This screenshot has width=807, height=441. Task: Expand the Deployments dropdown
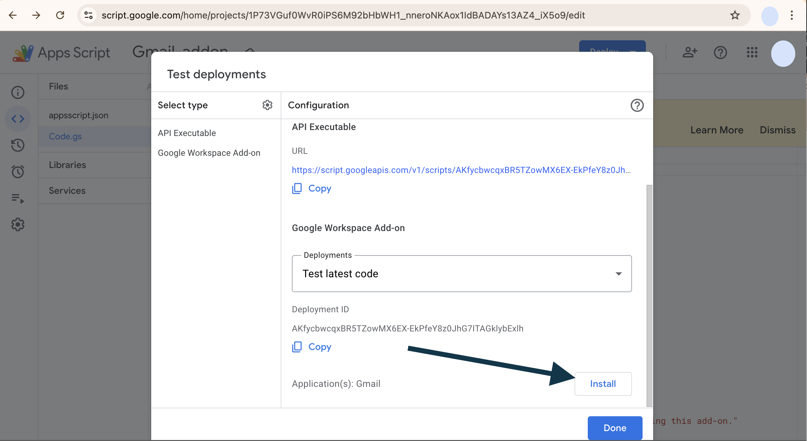point(462,274)
